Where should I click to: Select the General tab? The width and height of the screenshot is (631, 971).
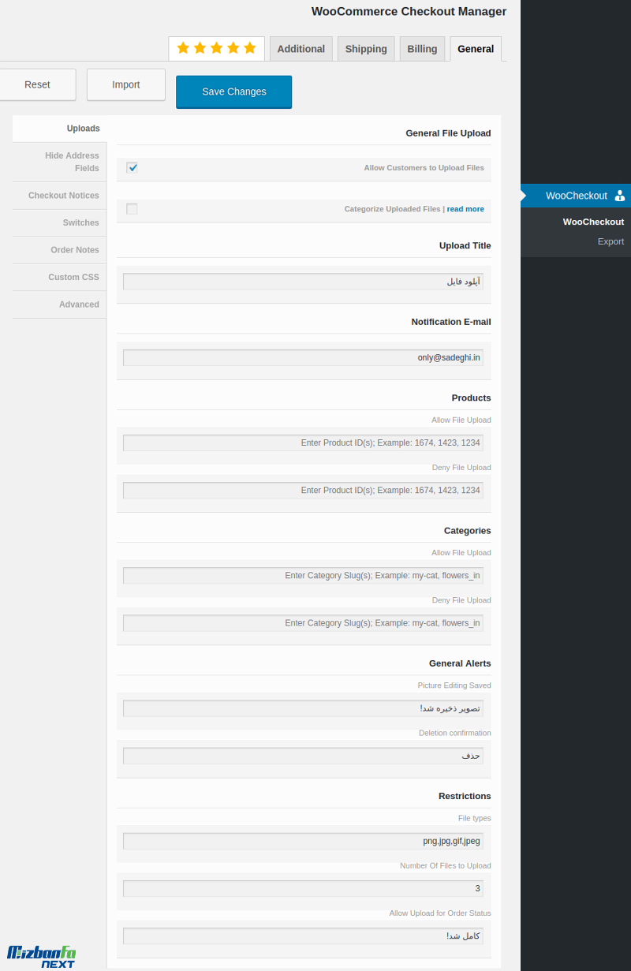pyautogui.click(x=476, y=49)
